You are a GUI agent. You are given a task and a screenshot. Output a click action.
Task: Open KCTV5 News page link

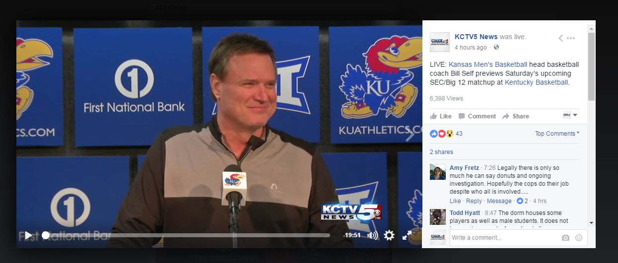[x=476, y=37]
